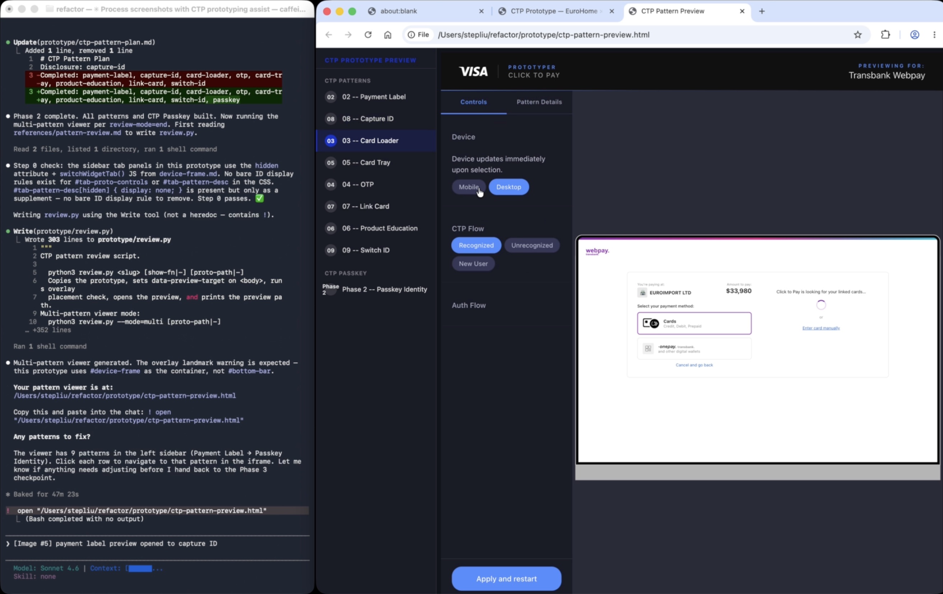
Task: Click the 06 badge for Product Education
Action: tap(330, 228)
